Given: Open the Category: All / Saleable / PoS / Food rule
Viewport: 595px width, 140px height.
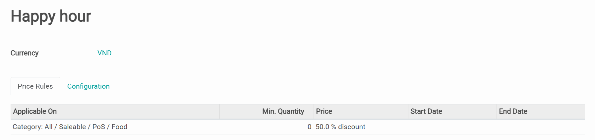Looking at the screenshot, I should coord(70,127).
